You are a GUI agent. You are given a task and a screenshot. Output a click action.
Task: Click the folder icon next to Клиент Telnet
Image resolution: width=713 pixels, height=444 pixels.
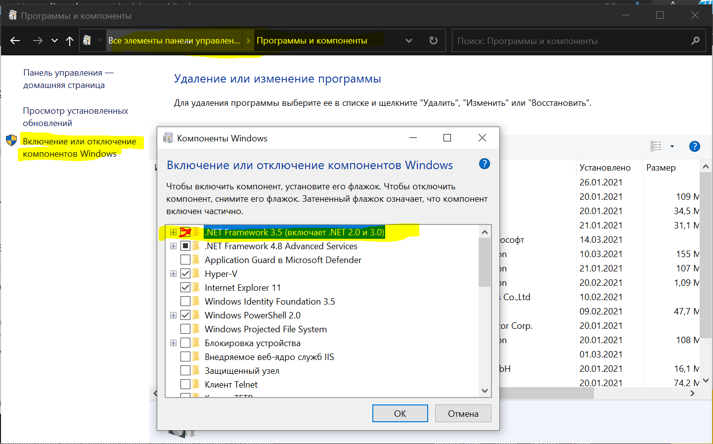(x=197, y=384)
